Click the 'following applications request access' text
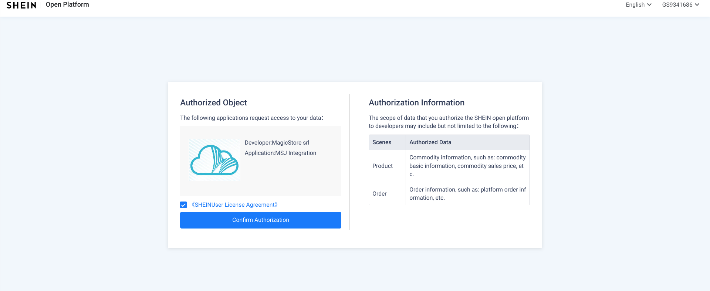The width and height of the screenshot is (710, 291). click(252, 118)
